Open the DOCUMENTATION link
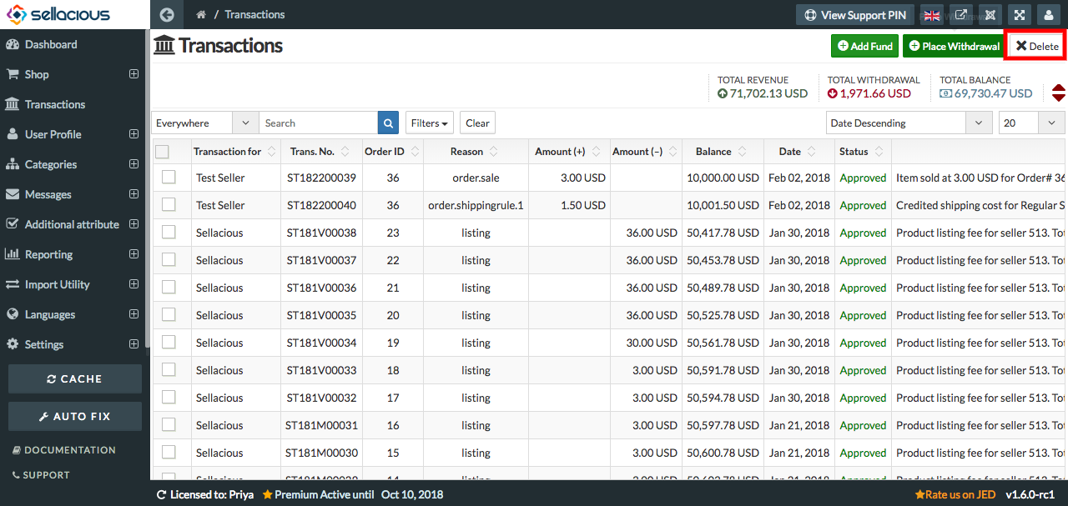This screenshot has height=506, width=1068. coord(64,450)
